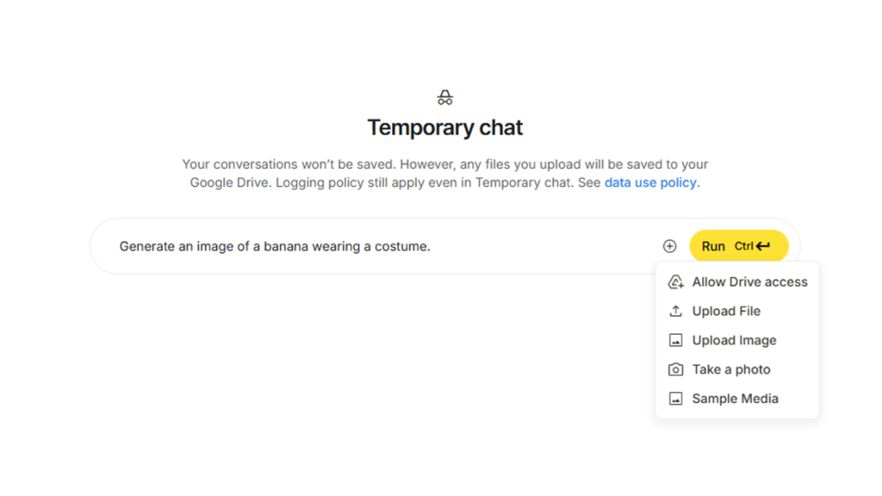
Task: Click the conversations won't be saved notice
Action: [x=445, y=173]
